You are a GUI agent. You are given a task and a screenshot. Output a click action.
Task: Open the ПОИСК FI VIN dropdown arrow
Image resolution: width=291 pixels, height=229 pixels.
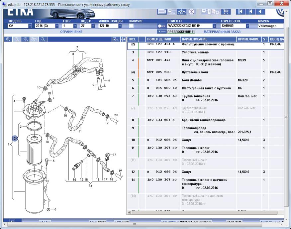point(214,26)
